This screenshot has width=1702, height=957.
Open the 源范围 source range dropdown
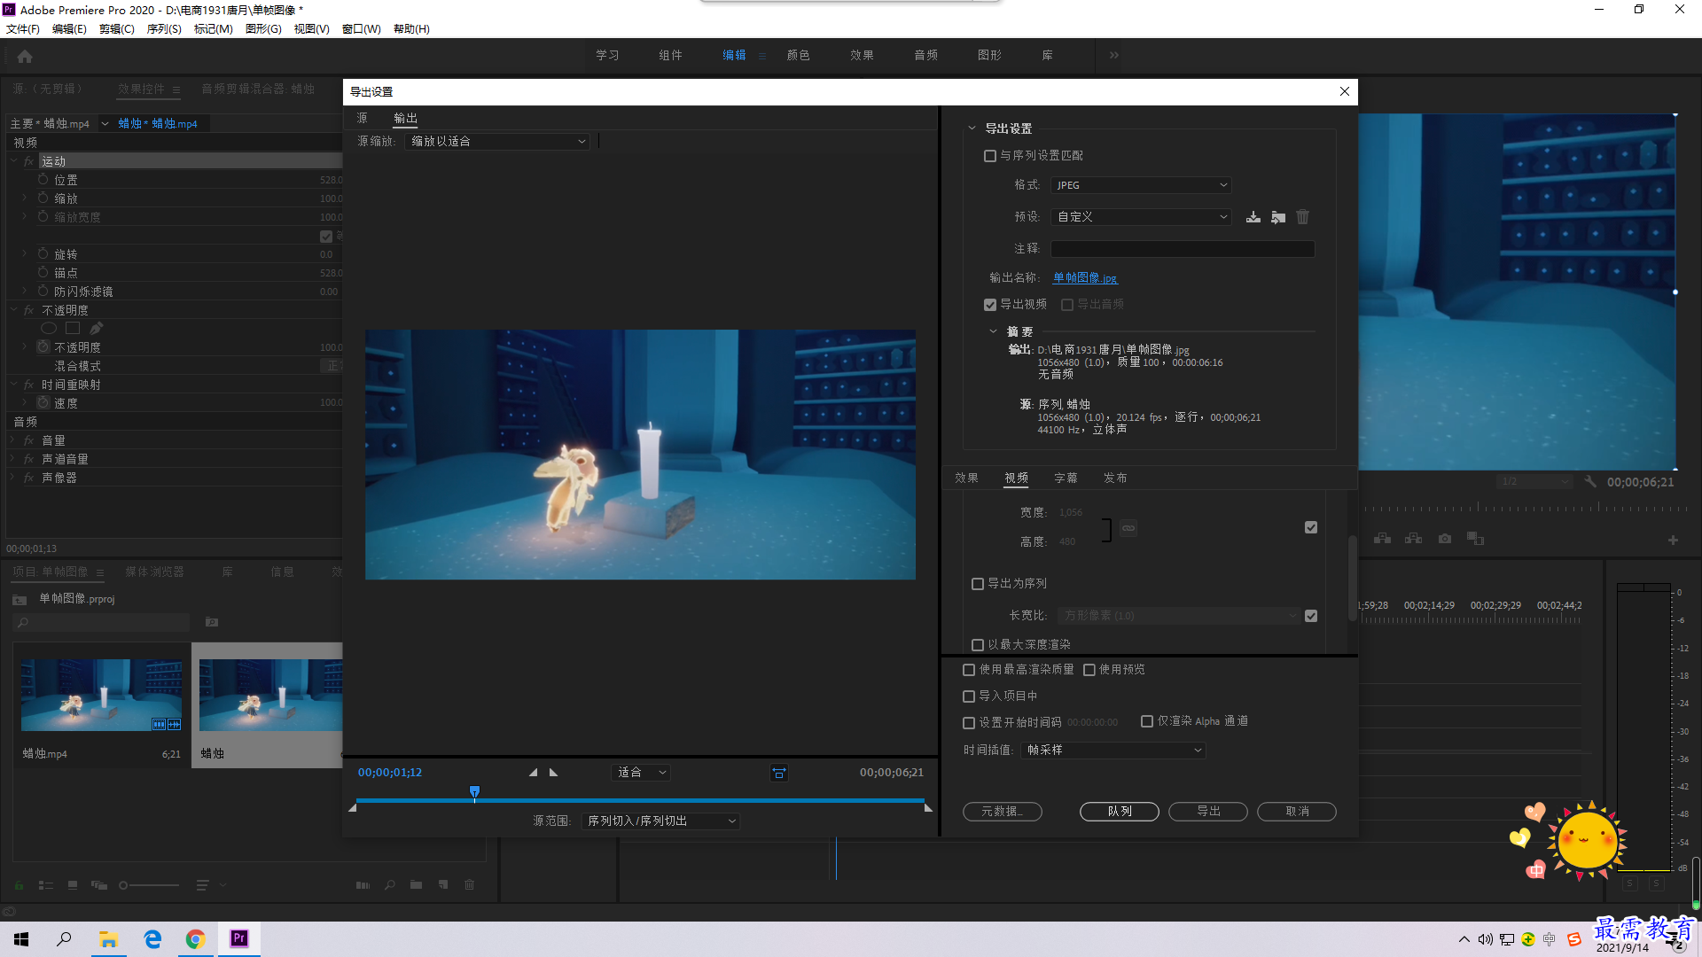660,821
